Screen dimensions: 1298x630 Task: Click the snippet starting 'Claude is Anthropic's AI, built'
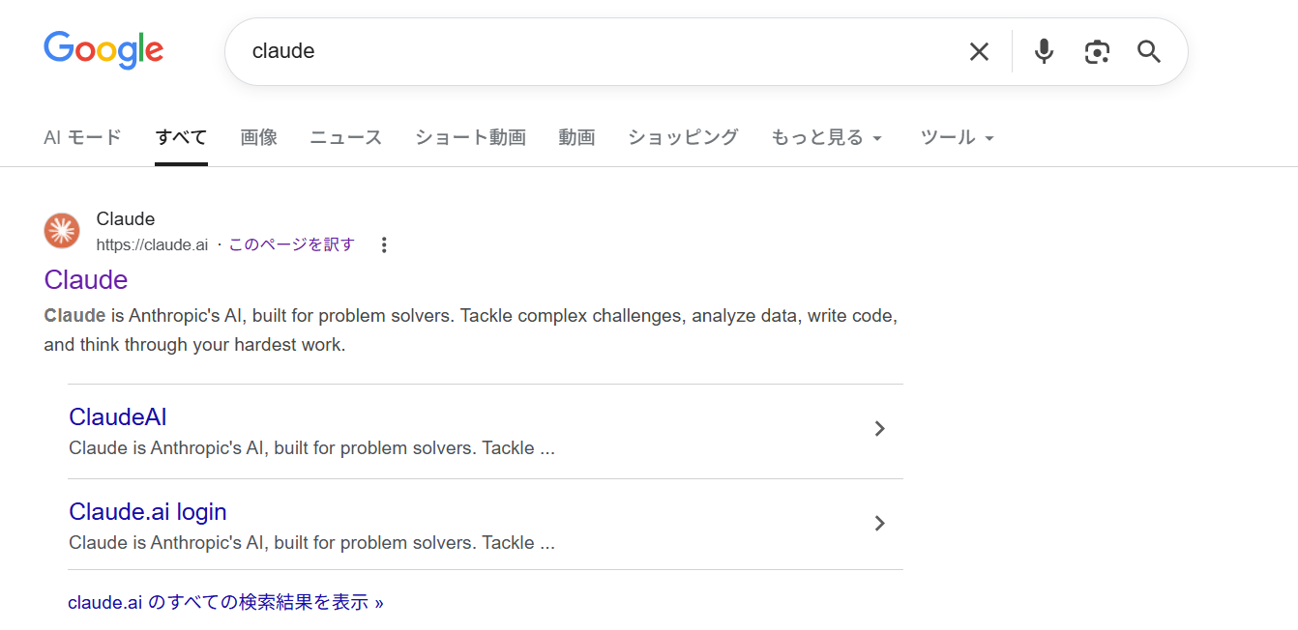[471, 329]
